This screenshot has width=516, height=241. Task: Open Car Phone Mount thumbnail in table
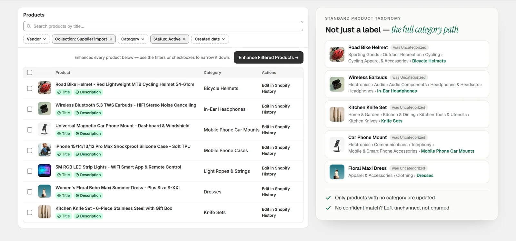pyautogui.click(x=45, y=129)
